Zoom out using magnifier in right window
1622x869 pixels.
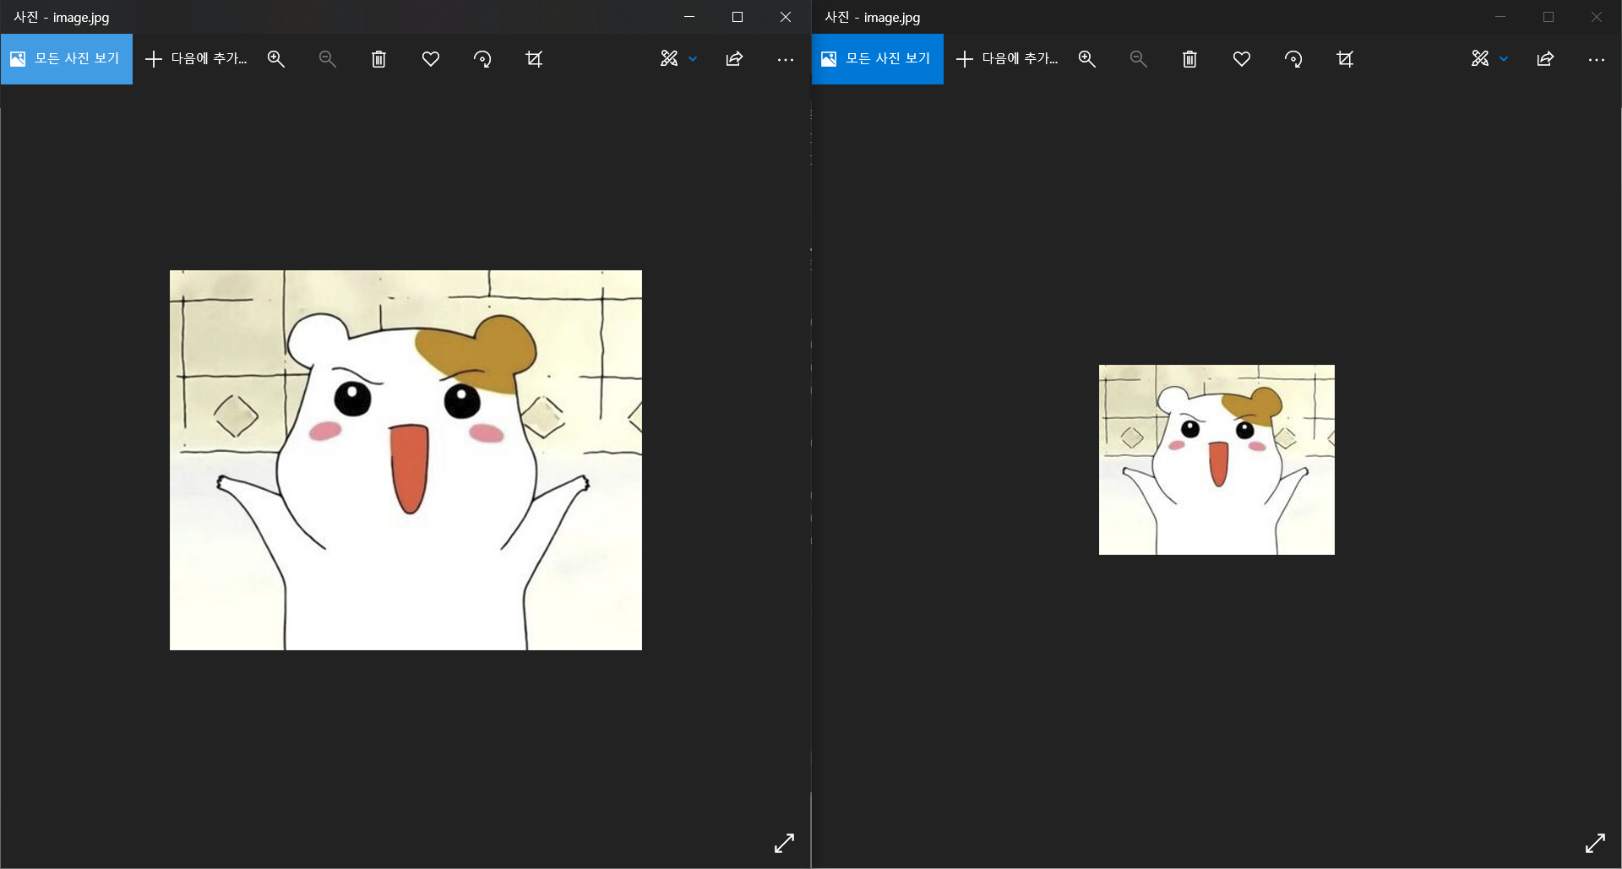point(1139,59)
